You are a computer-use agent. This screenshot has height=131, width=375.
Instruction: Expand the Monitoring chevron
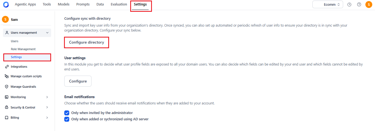point(47,97)
